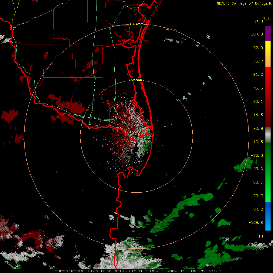
Task: Click the Super-Resolution Base Velocity caption at bottom
Action: [x=138, y=271]
